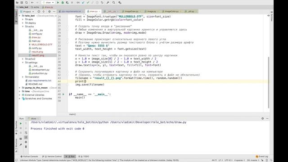Expand the deploy folder
This screenshot has height=162, width=288.
click(23, 23)
